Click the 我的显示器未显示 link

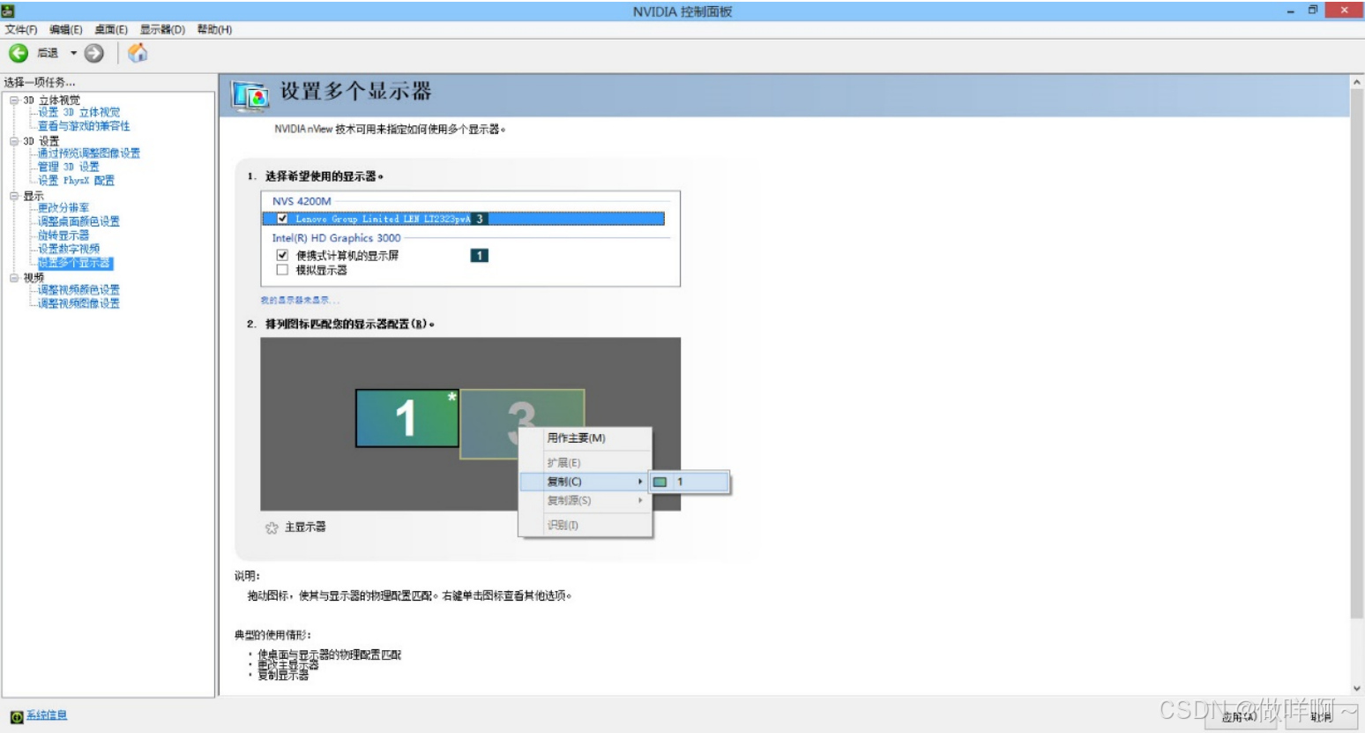tap(299, 301)
